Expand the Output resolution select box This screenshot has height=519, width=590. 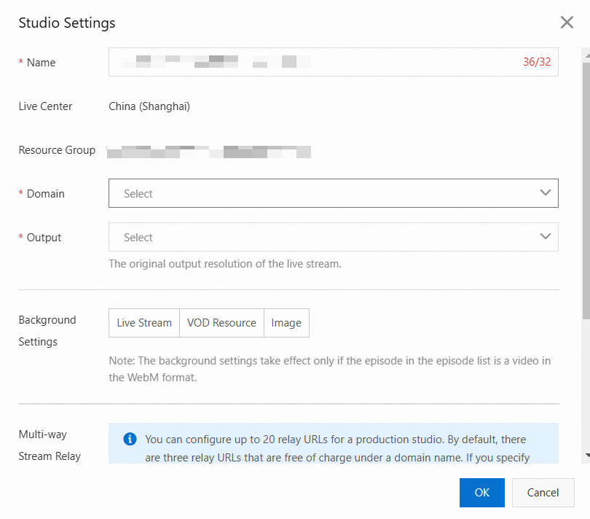click(320, 237)
